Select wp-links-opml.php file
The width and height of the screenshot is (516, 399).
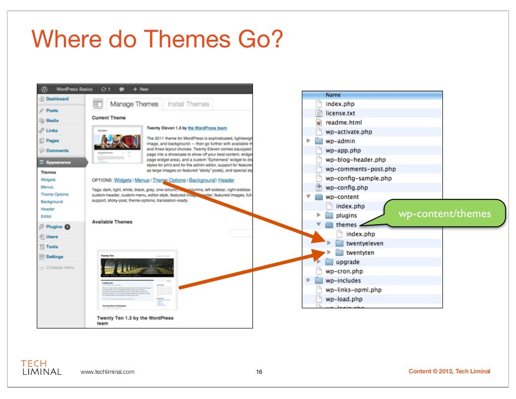click(353, 290)
